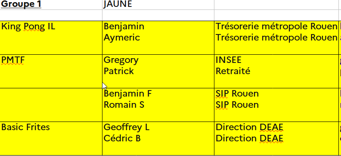The width and height of the screenshot is (341, 156).
Task: Click the name Cédric B in the last row
Action: click(122, 138)
